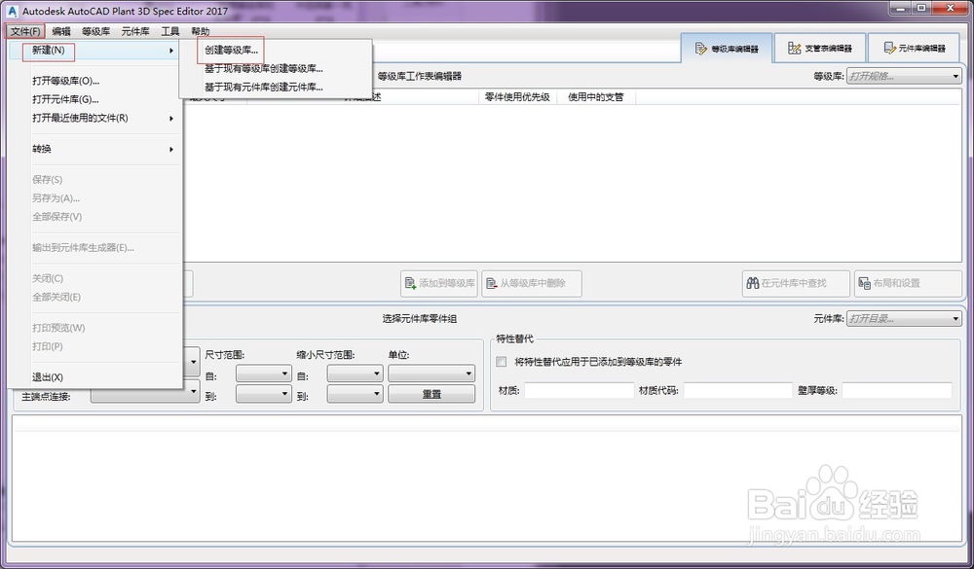Click the 在元件库中查找 button
The height and width of the screenshot is (569, 974).
tap(796, 284)
